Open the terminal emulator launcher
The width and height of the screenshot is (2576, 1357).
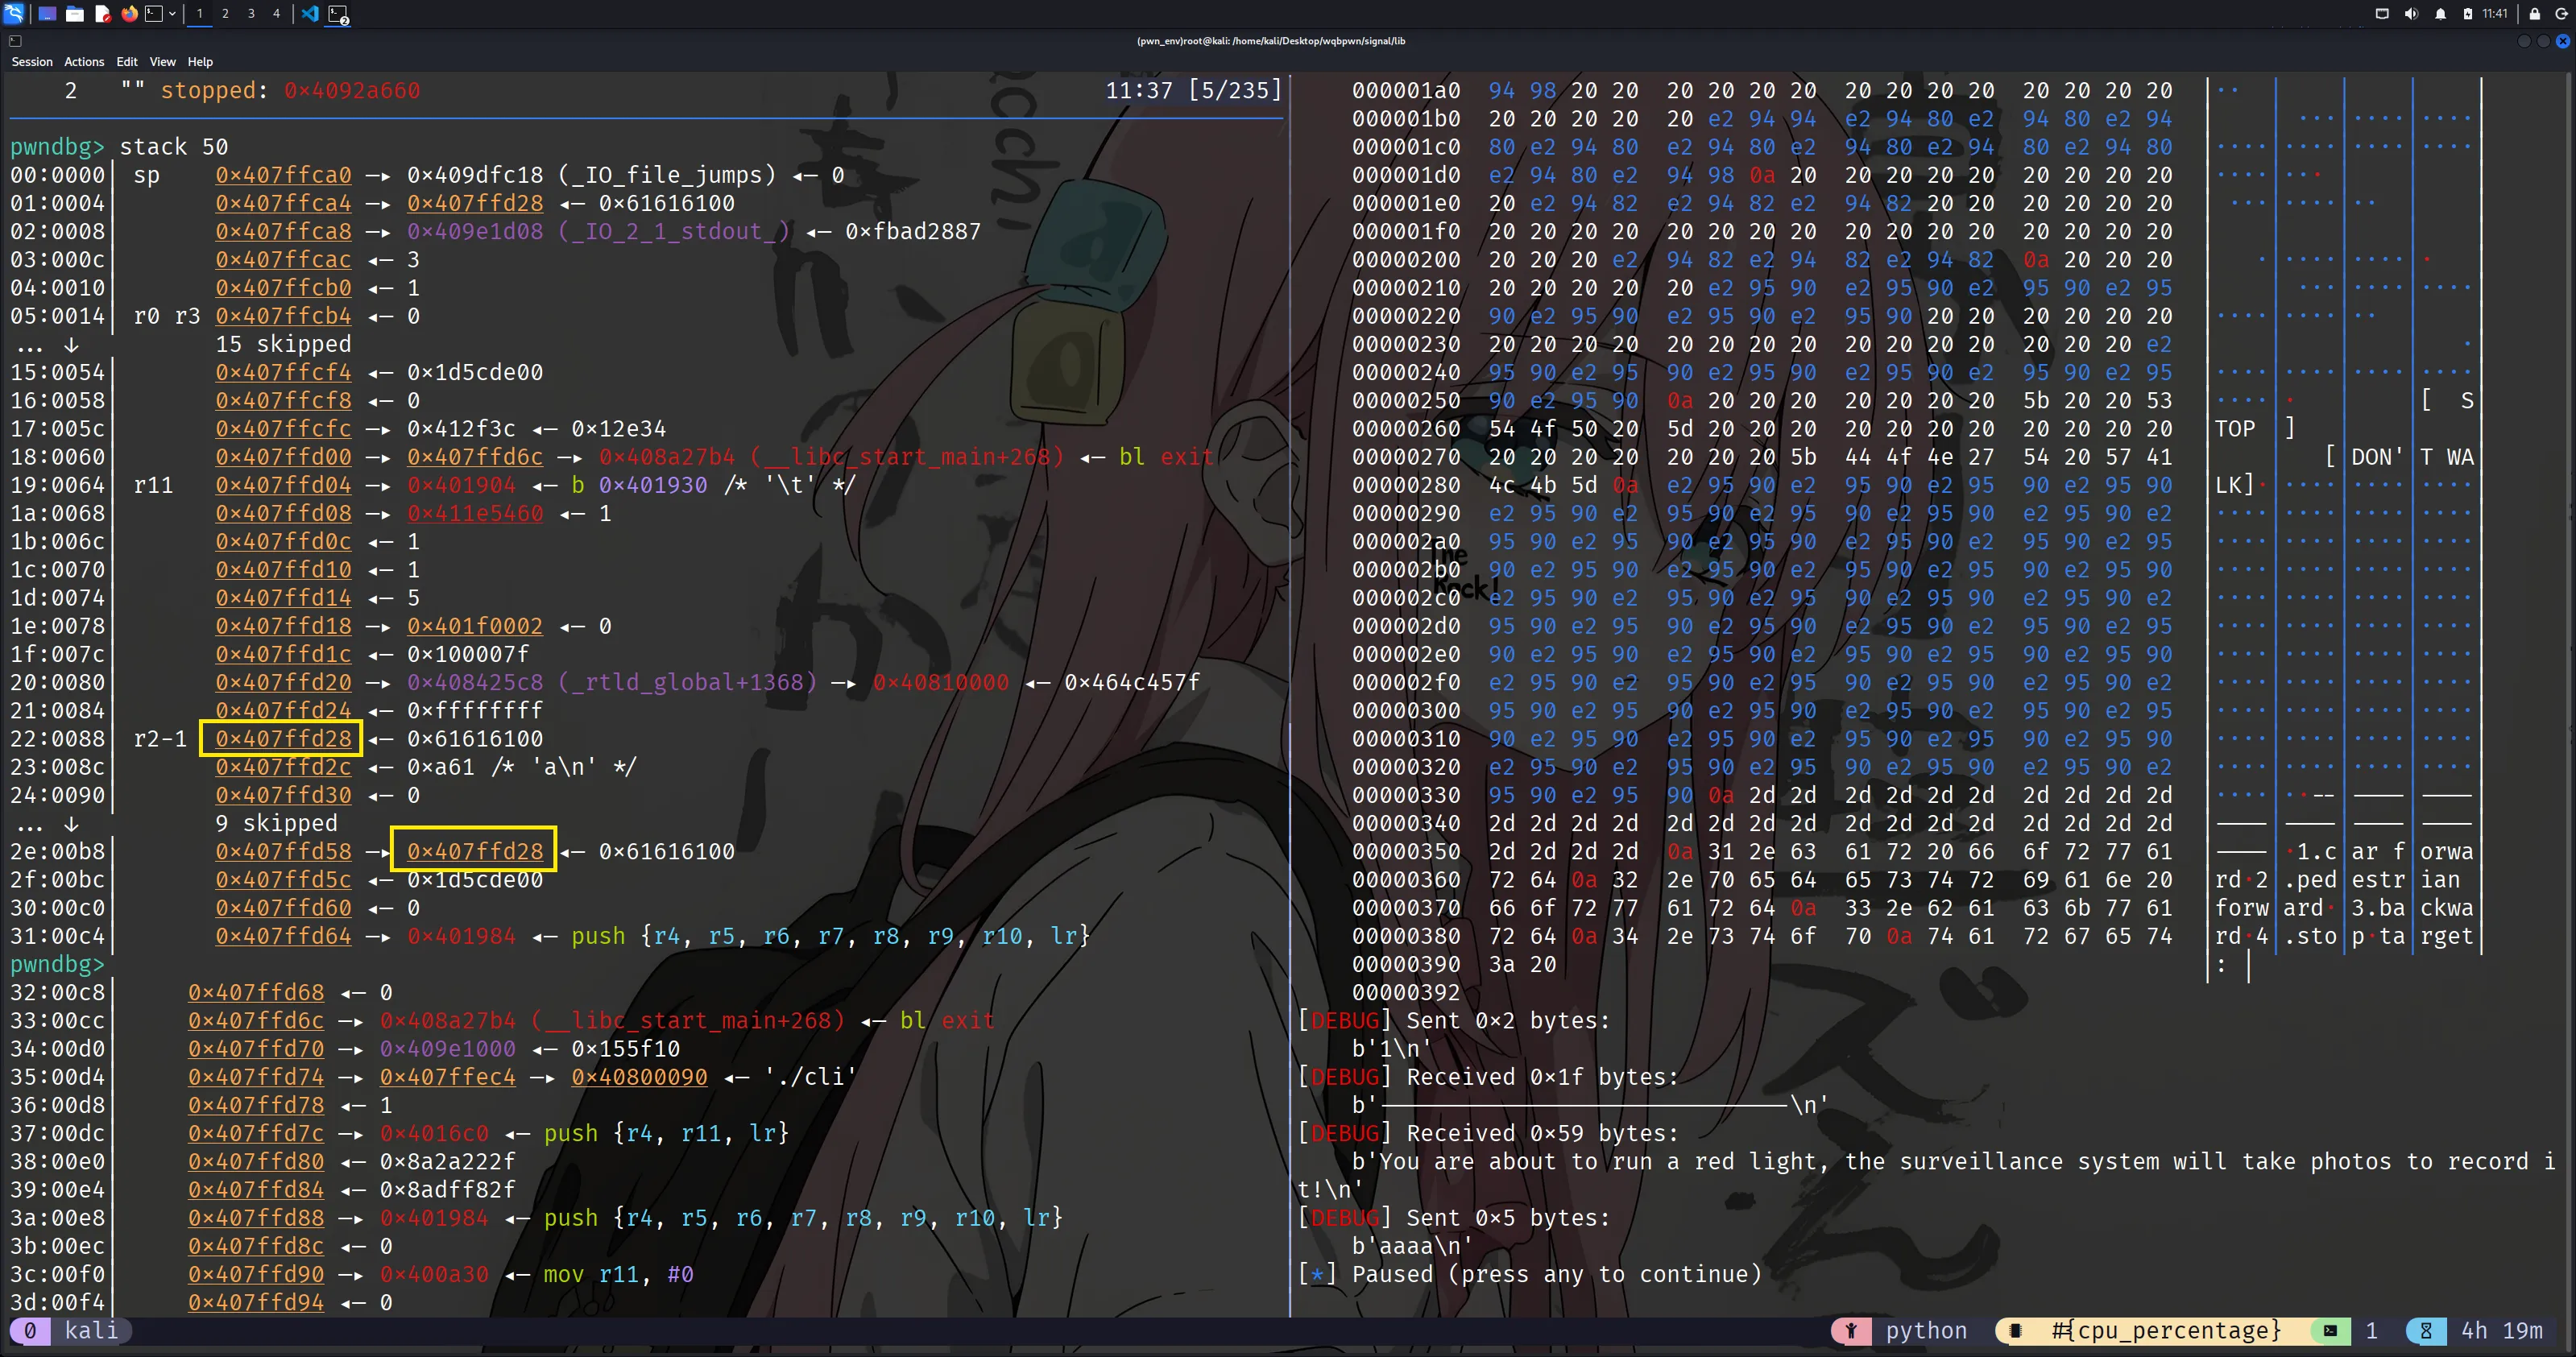coord(154,14)
